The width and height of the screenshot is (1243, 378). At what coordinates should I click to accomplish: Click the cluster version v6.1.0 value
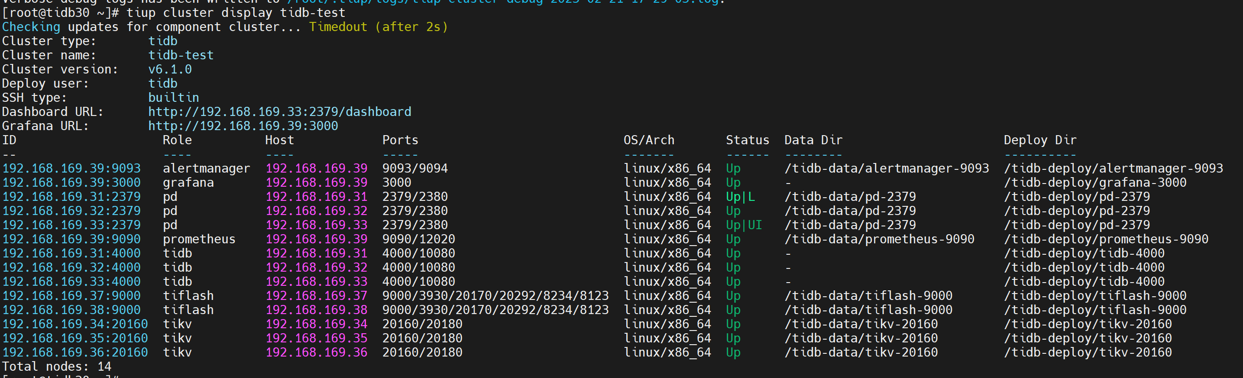(170, 69)
